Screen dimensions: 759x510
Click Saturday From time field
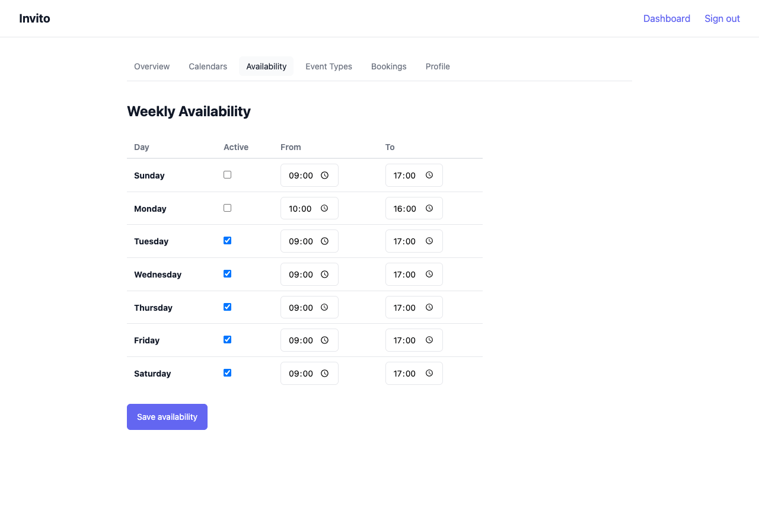coord(310,374)
